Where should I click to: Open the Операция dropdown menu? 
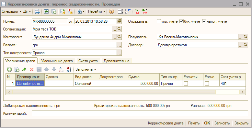11,11
